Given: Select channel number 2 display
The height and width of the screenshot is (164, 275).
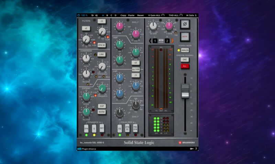Looking at the screenshot, I should [167, 41].
